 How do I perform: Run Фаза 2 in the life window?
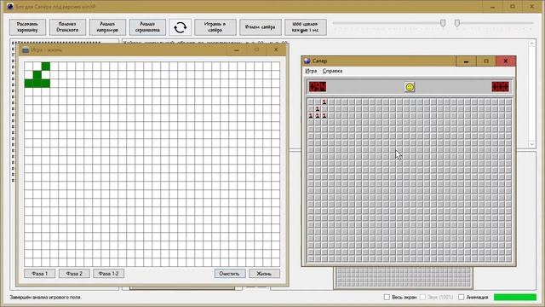74,274
